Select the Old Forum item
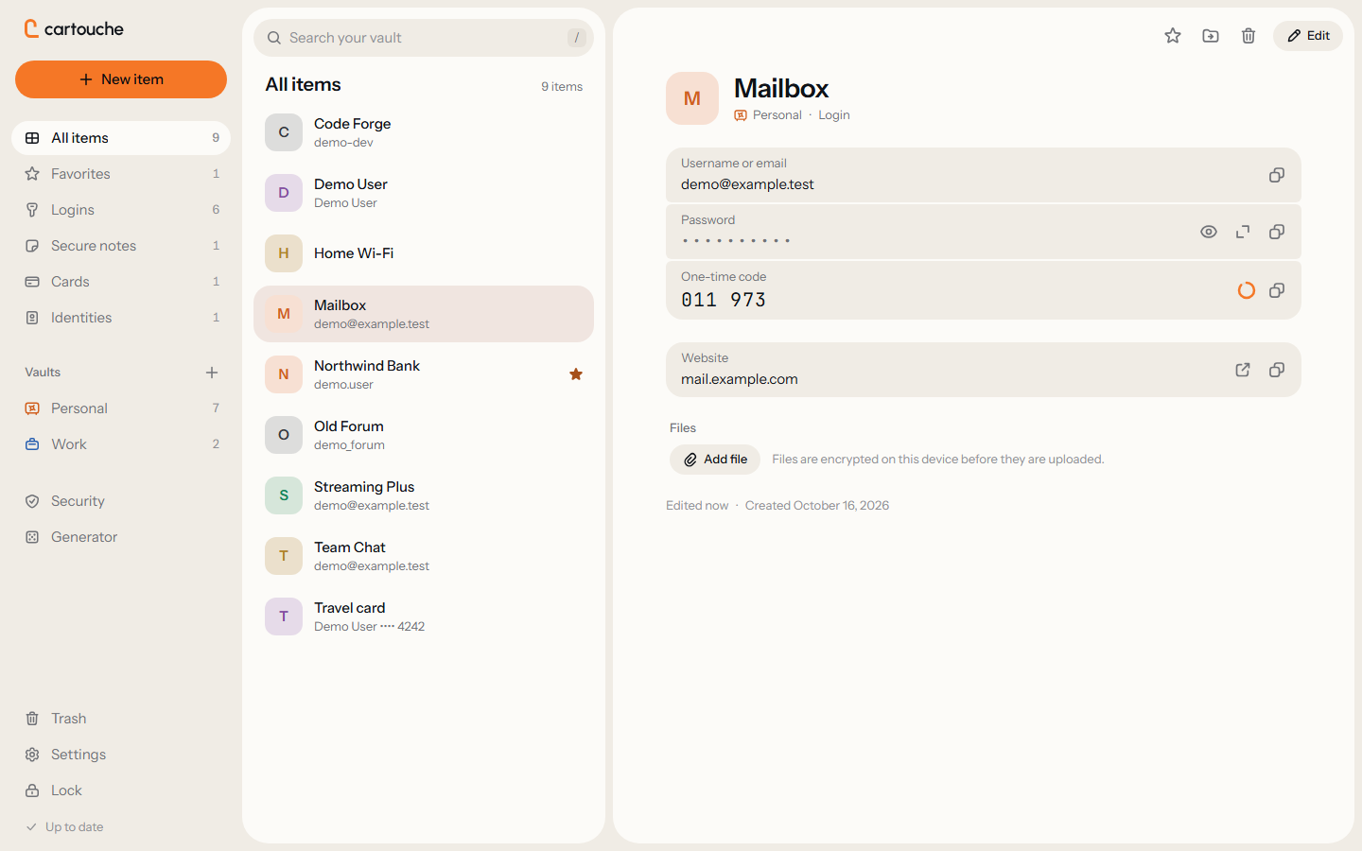 pyautogui.click(x=424, y=435)
